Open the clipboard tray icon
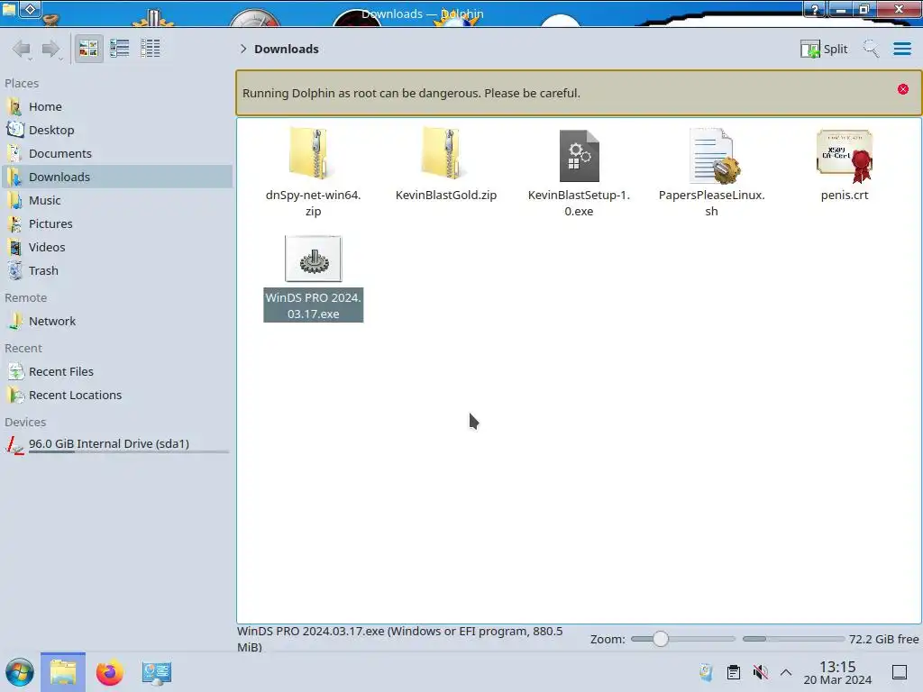Screen dimensions: 923x692 pyautogui.click(x=734, y=672)
